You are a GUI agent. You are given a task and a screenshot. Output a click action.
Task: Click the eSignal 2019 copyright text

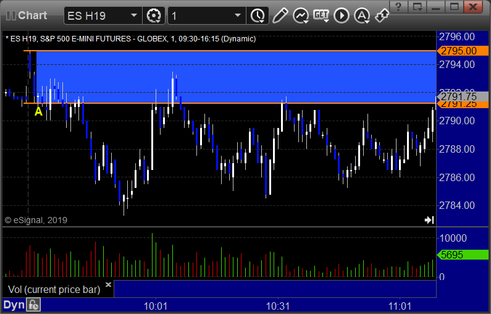(x=36, y=220)
